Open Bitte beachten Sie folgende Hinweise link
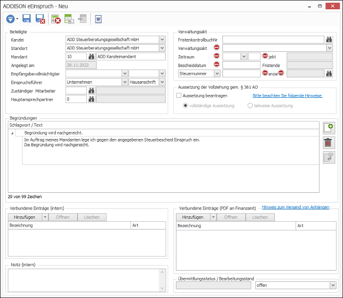 click(x=288, y=95)
